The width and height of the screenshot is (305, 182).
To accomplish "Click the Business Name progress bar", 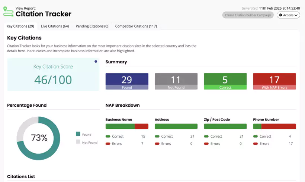I will click(x=127, y=126).
